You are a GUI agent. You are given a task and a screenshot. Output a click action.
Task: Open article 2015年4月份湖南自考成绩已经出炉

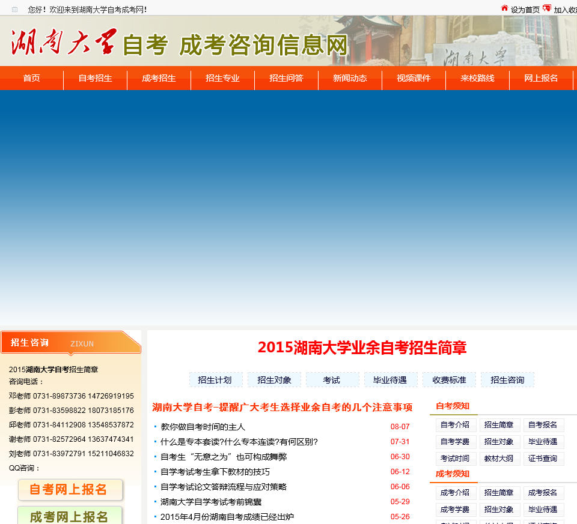227,517
